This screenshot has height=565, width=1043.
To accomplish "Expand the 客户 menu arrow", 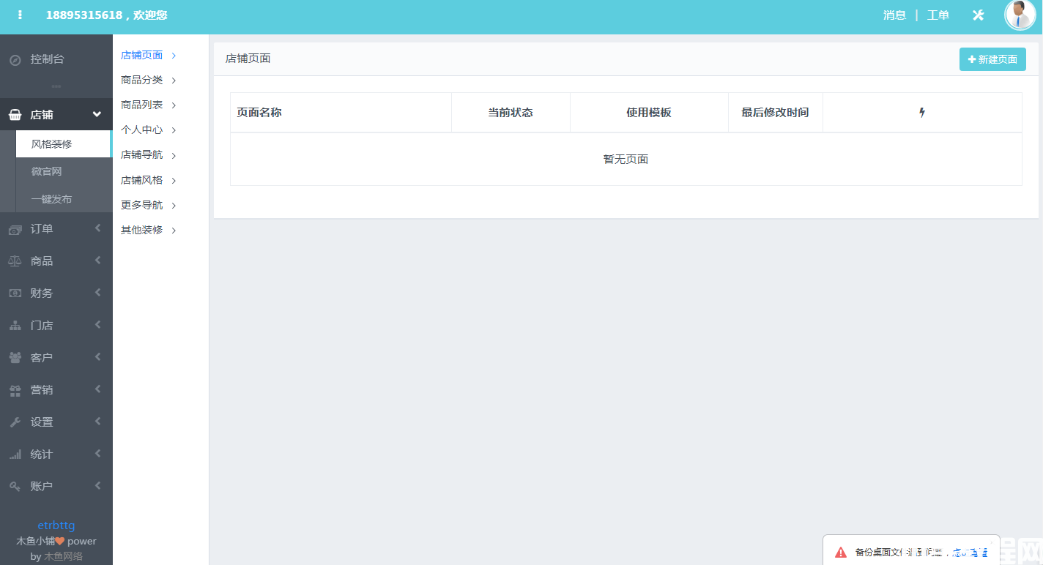I will tap(97, 357).
